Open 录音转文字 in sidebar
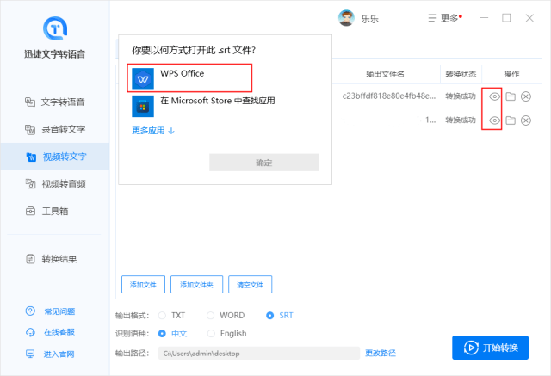 point(63,130)
